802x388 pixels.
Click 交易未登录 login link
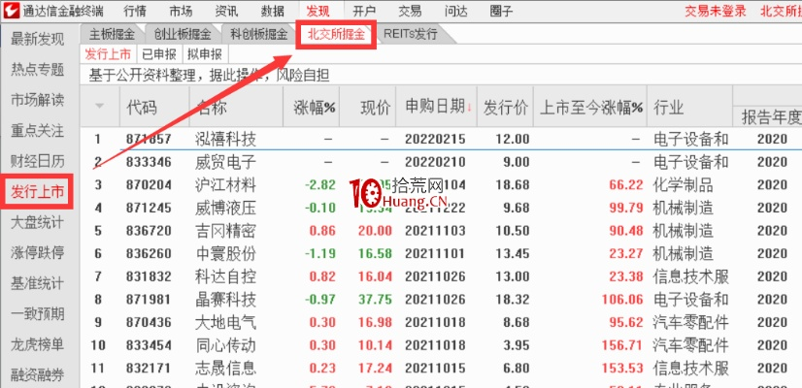[688, 12]
